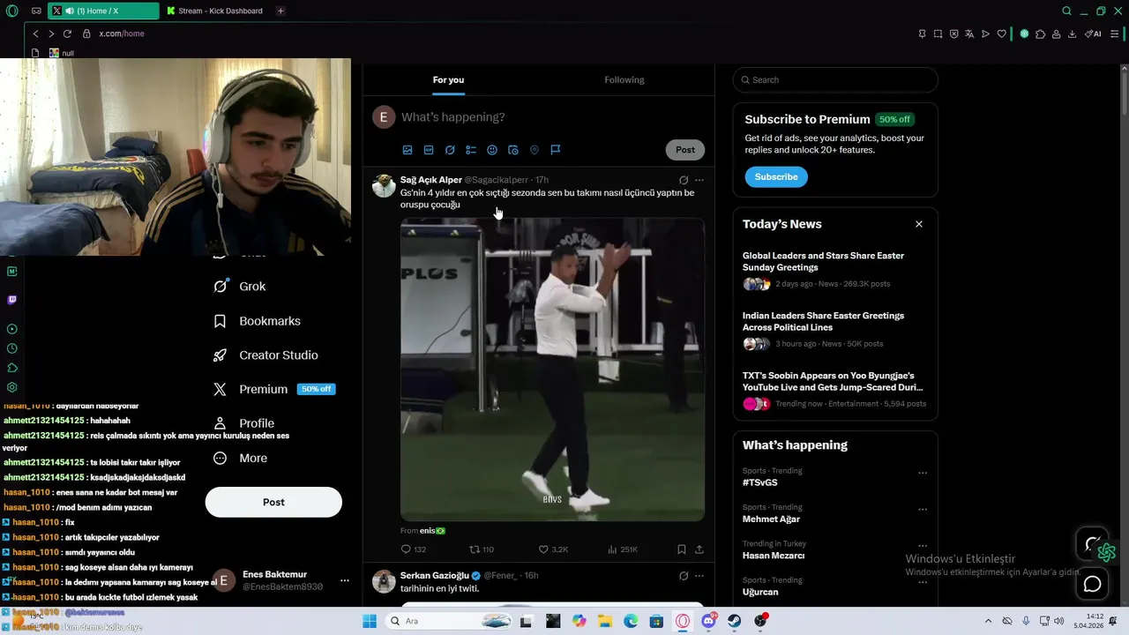Switch to Stream - Kick Dashboard tab
The height and width of the screenshot is (635, 1129).
215,11
